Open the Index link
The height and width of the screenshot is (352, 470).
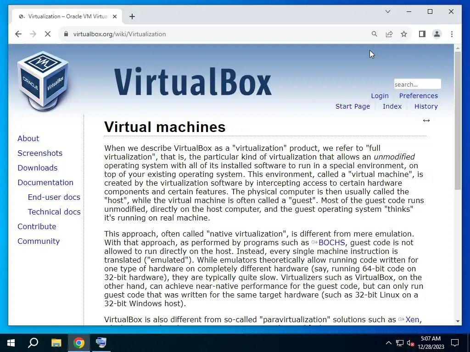coord(392,106)
